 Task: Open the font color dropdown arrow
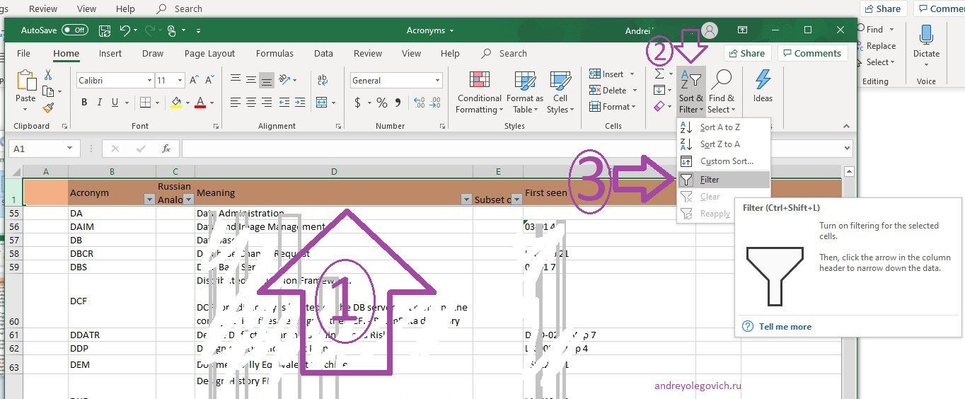point(212,103)
